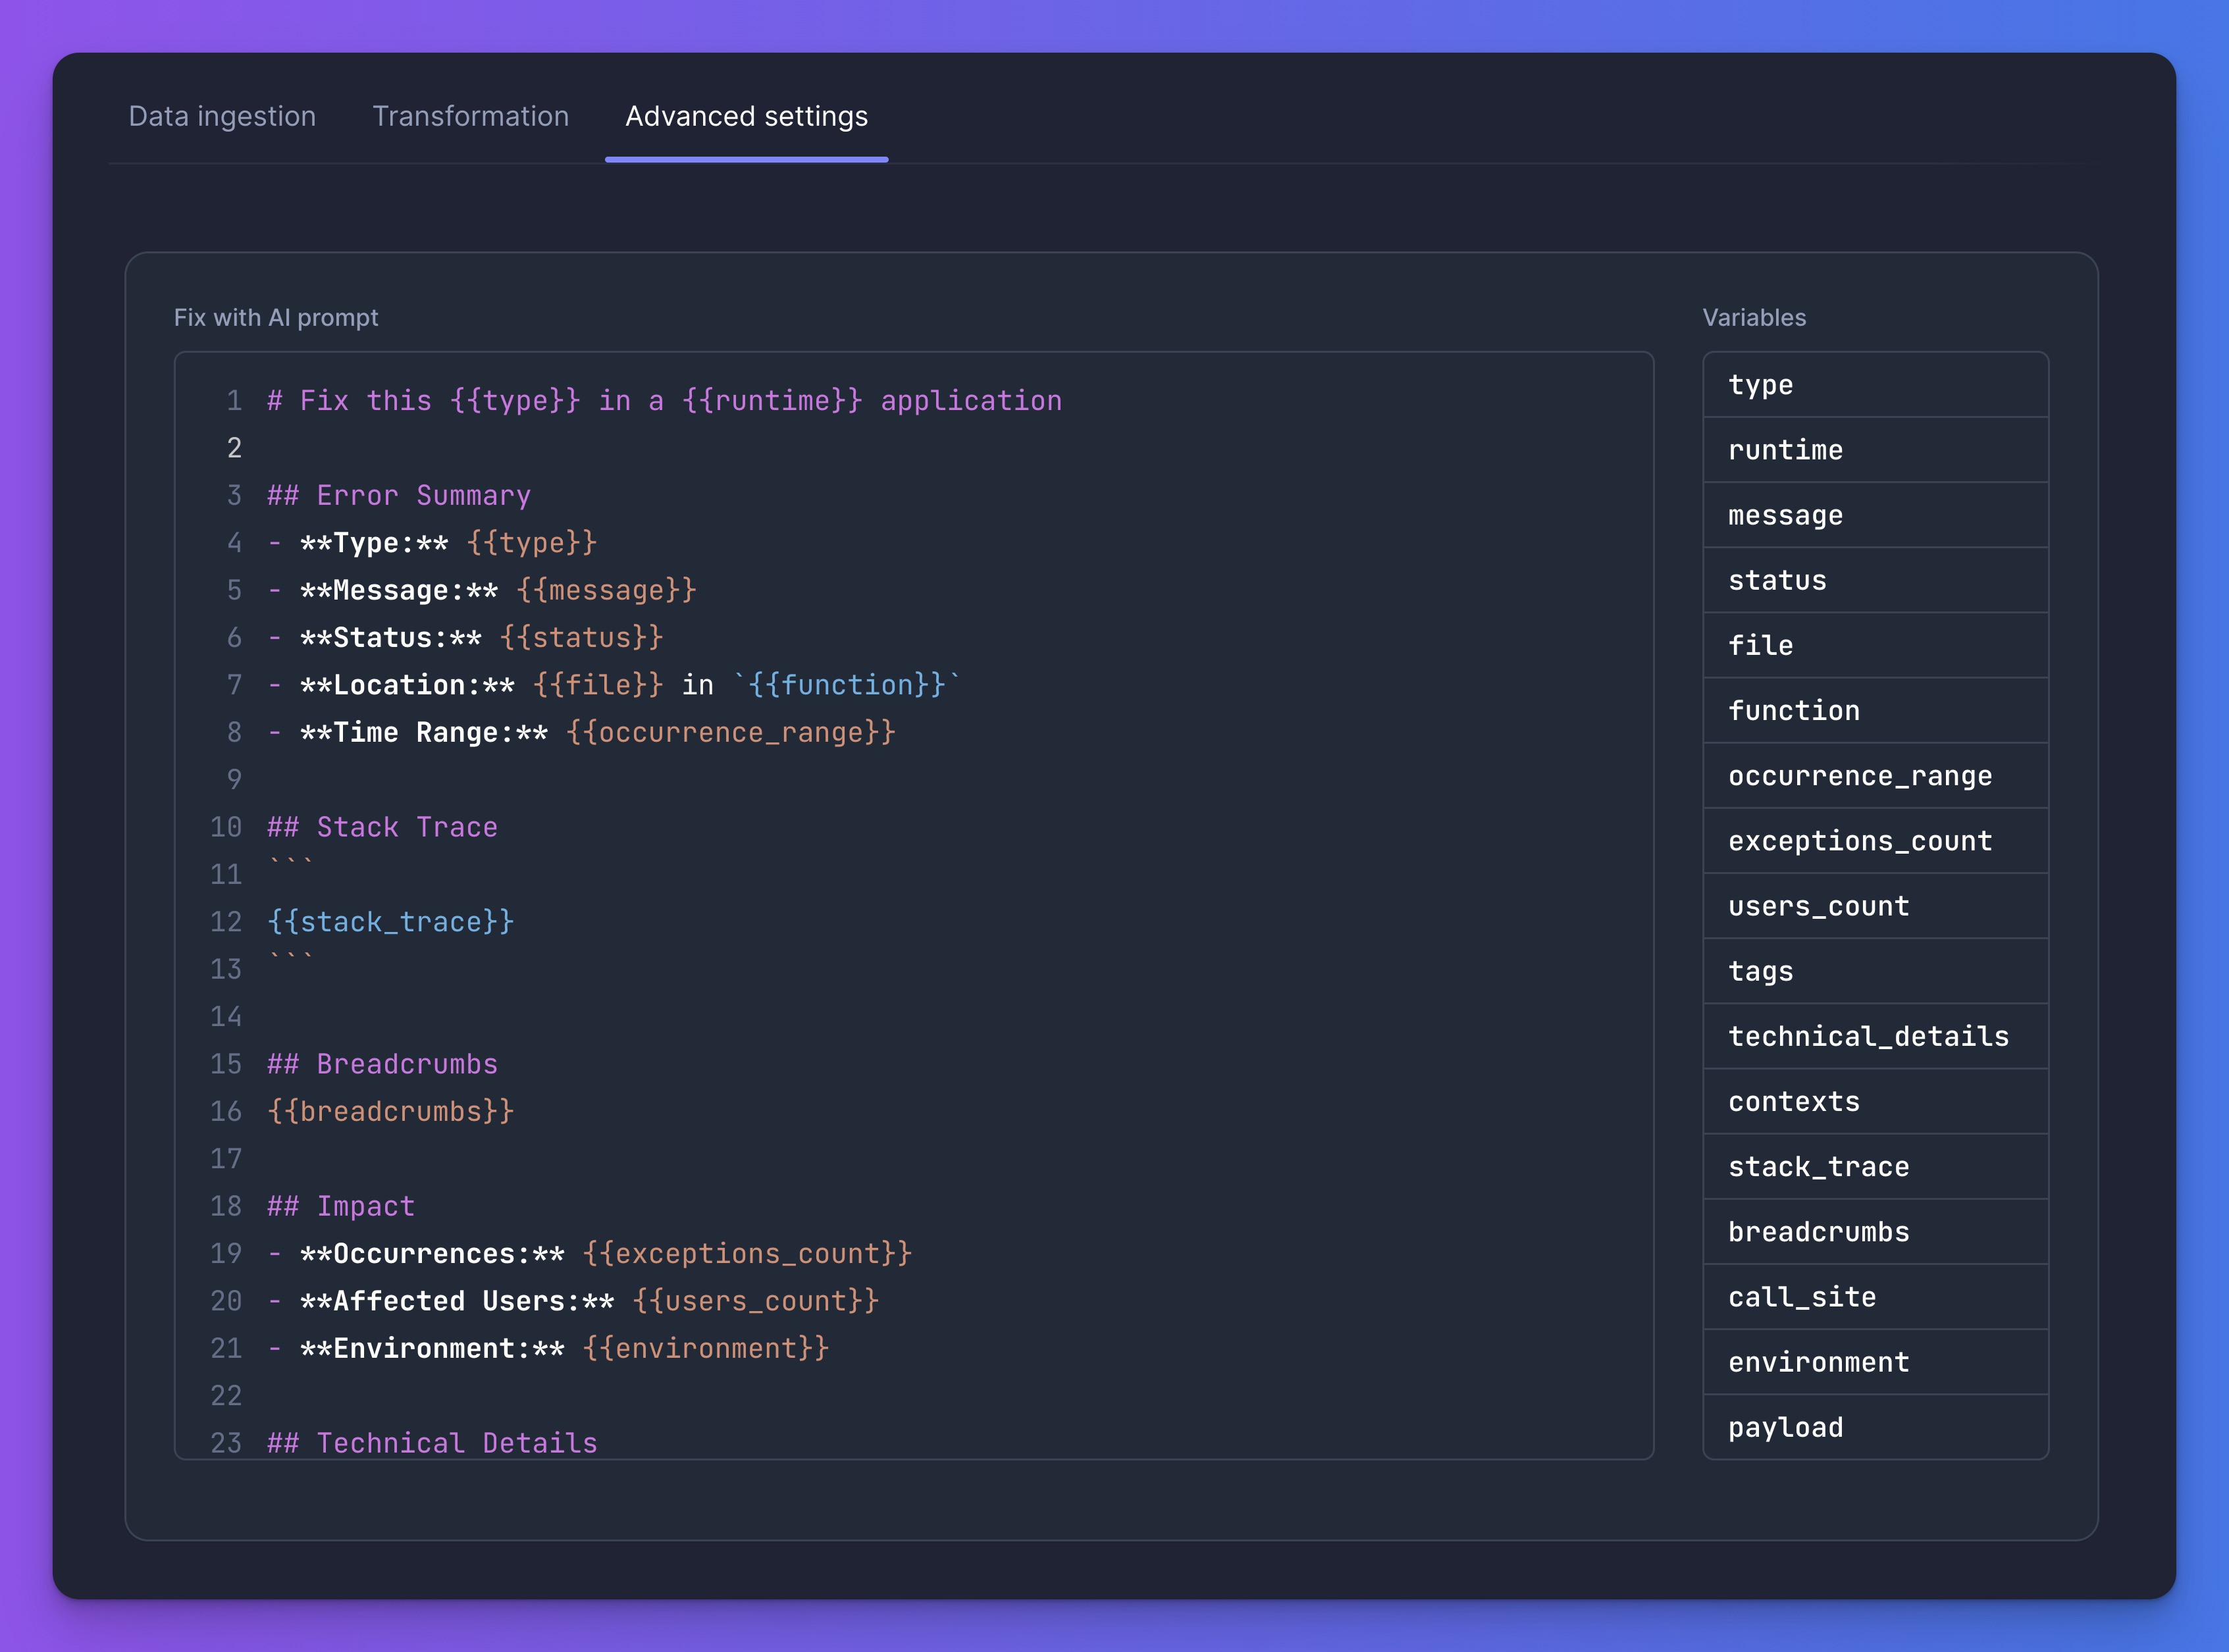Click the contexts variable chip
Viewport: 2229px width, 1652px height.
(1875, 1101)
